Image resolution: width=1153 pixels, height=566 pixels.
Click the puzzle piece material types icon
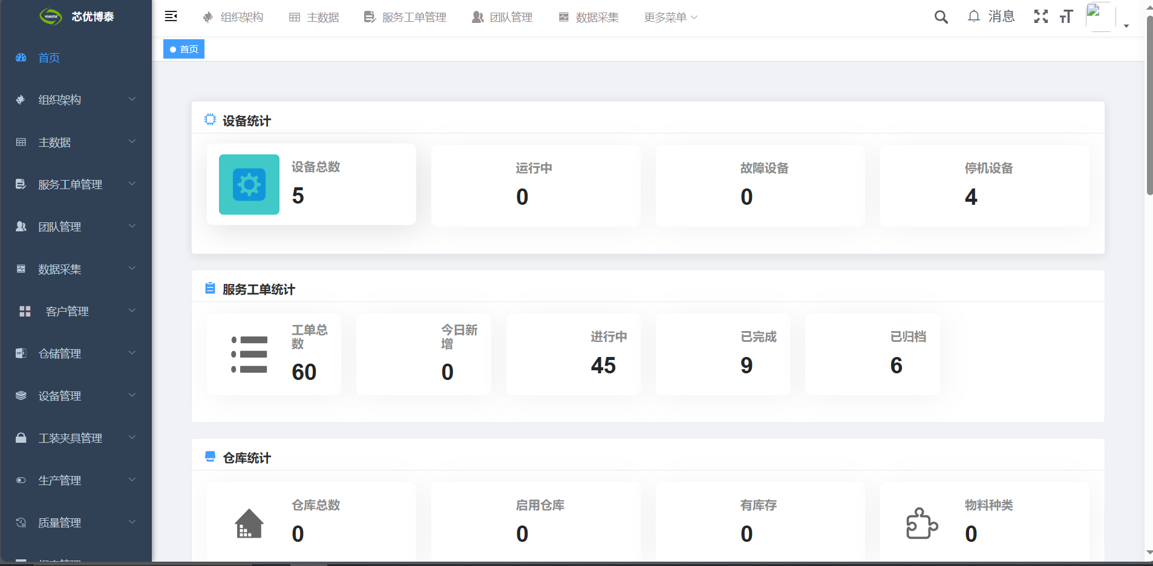(x=921, y=523)
